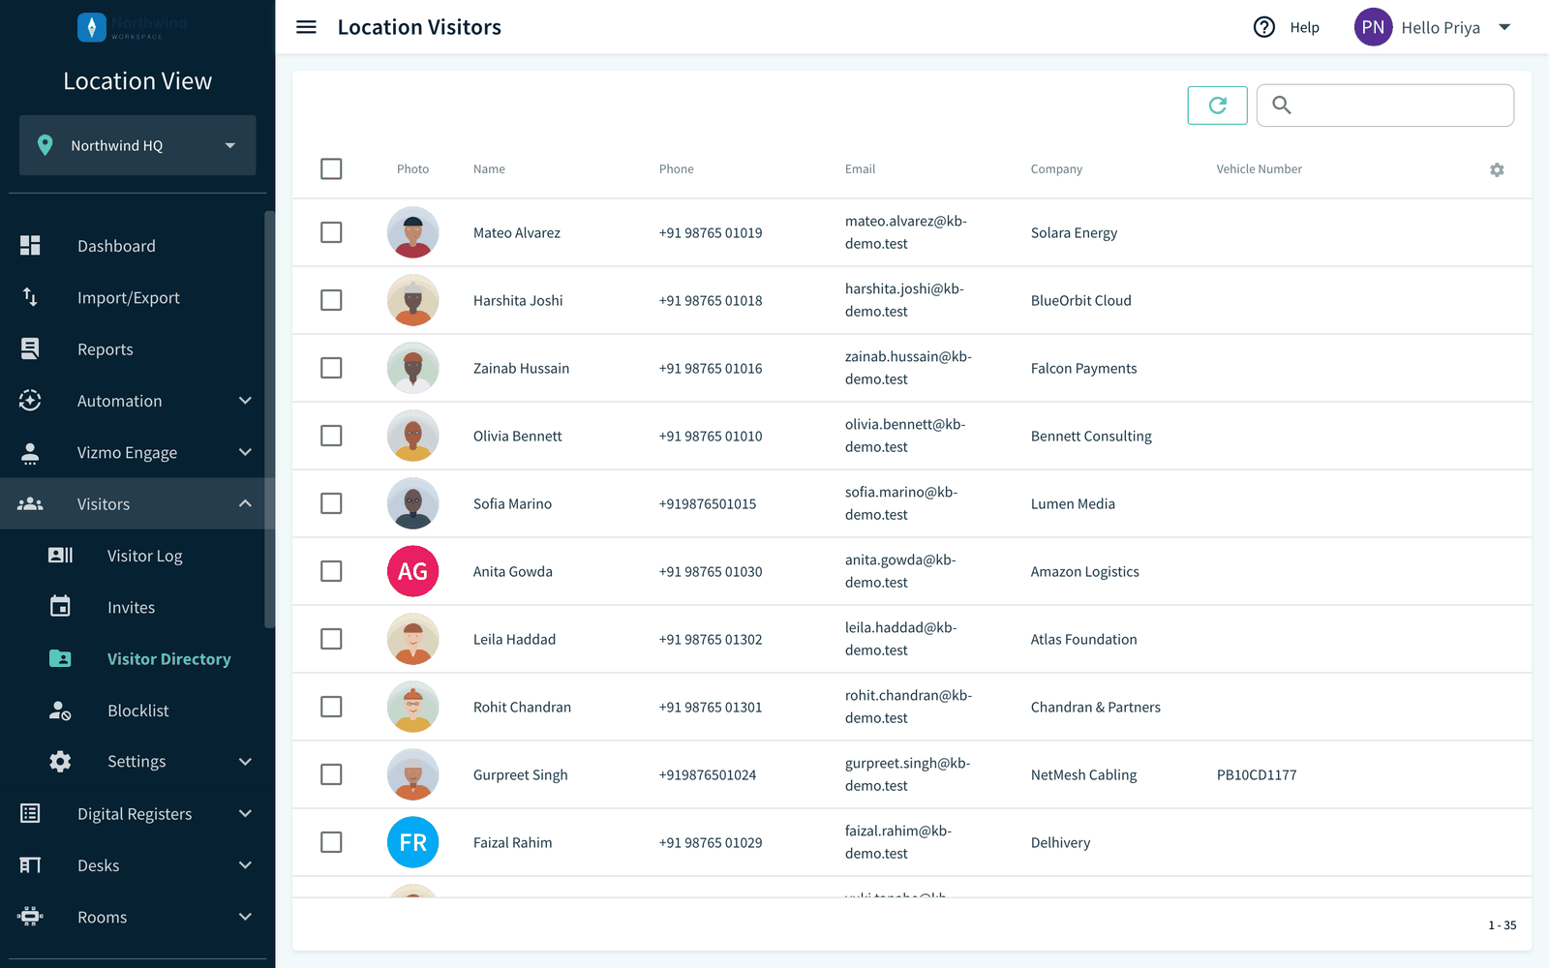The image size is (1549, 968).
Task: Click Anita Gowda's AG avatar
Action: pyautogui.click(x=413, y=571)
